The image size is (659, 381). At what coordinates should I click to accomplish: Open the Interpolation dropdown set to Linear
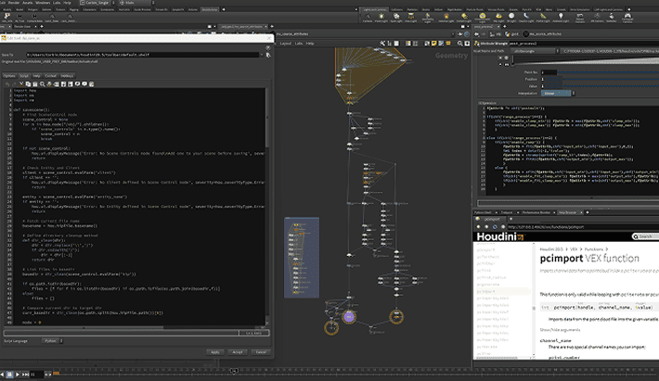click(557, 94)
